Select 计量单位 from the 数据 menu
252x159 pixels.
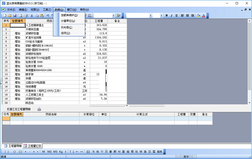(x=68, y=21)
